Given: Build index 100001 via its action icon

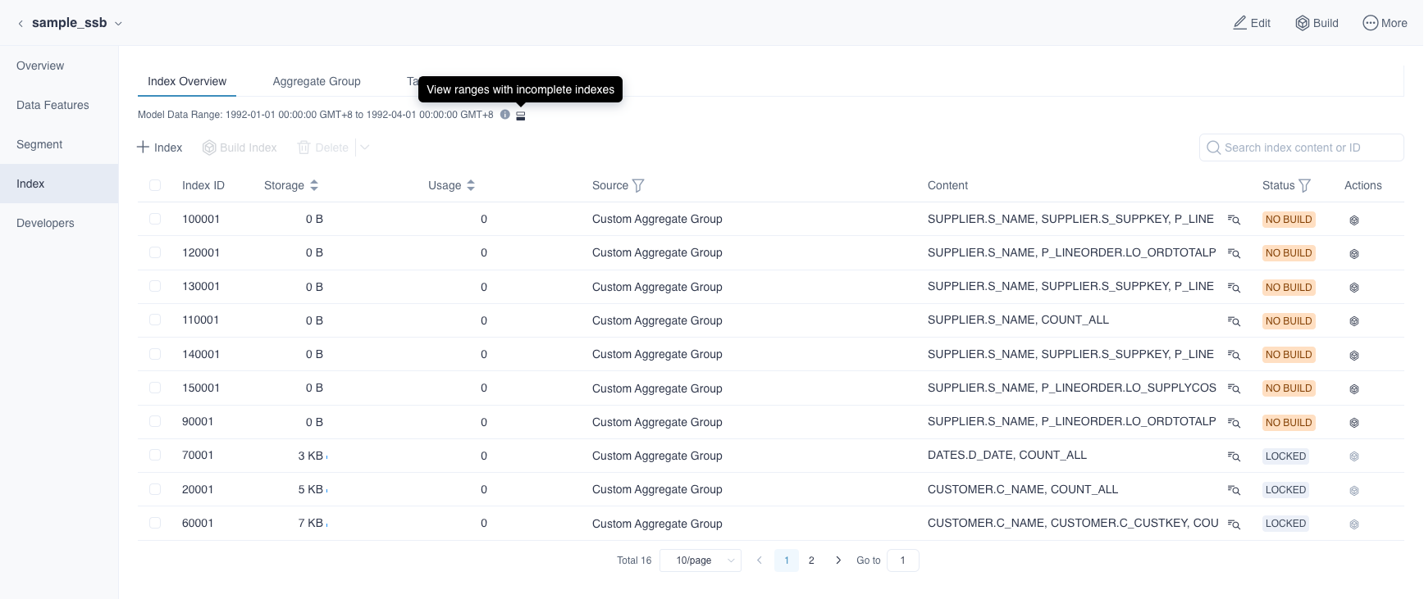Looking at the screenshot, I should [1354, 220].
